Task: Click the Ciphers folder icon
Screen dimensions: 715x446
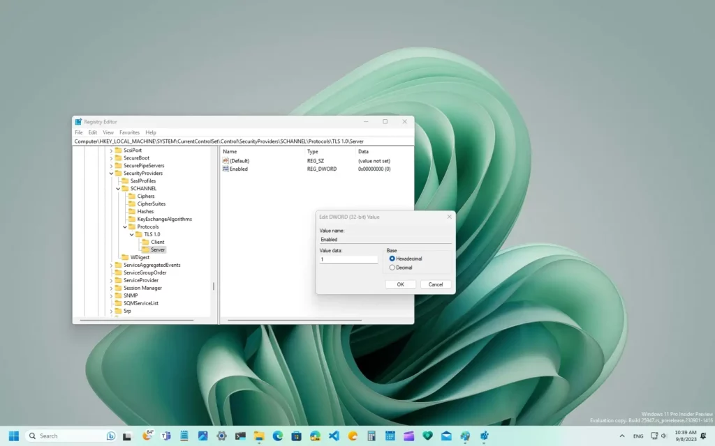Action: click(x=132, y=196)
